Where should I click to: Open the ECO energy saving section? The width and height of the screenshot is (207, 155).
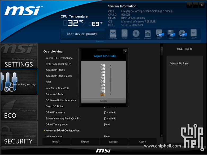coord(19,107)
